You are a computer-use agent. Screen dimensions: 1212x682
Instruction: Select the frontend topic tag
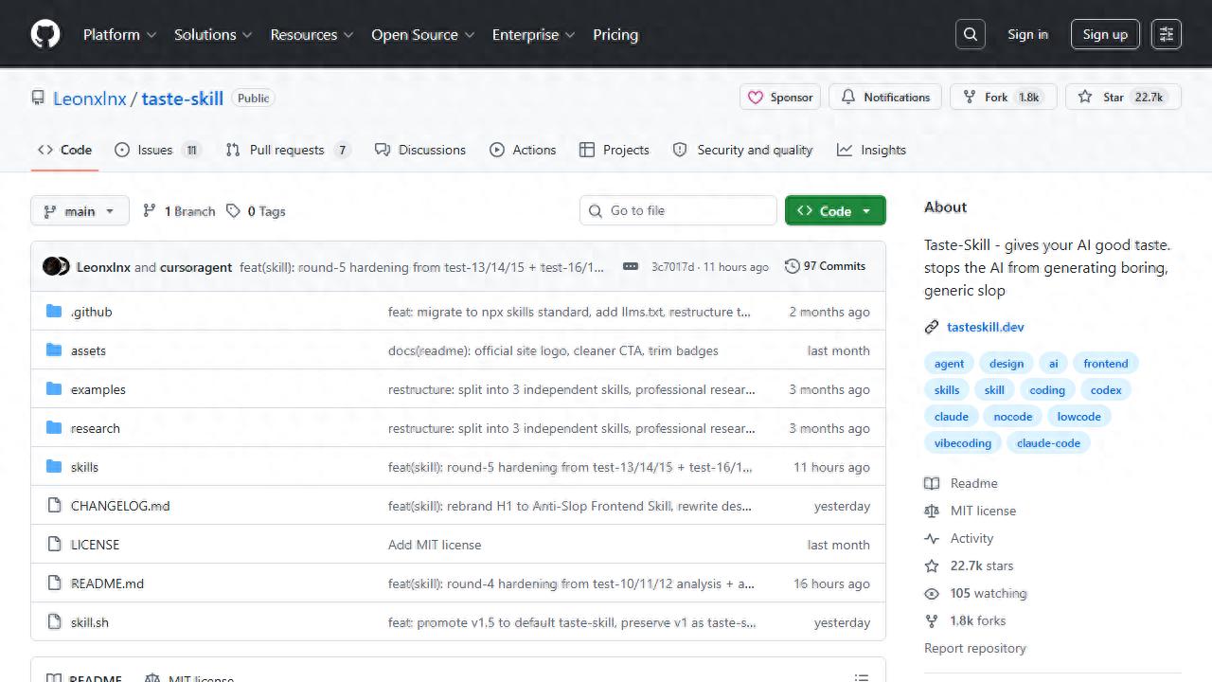[1106, 363]
